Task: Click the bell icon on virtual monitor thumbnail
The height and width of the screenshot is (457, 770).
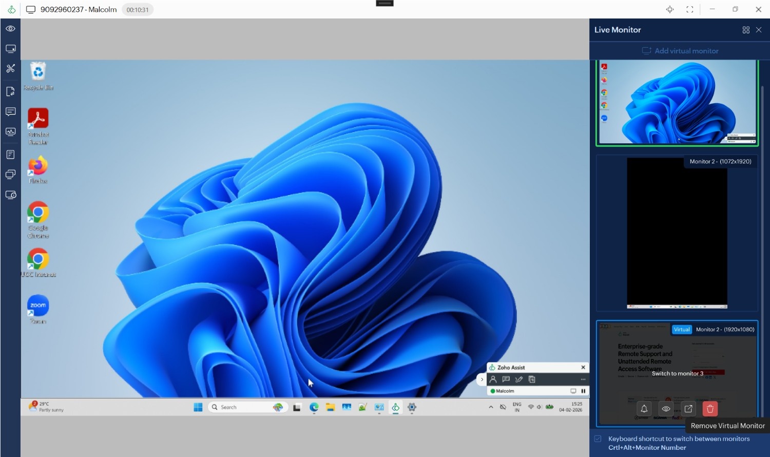Action: tap(644, 409)
